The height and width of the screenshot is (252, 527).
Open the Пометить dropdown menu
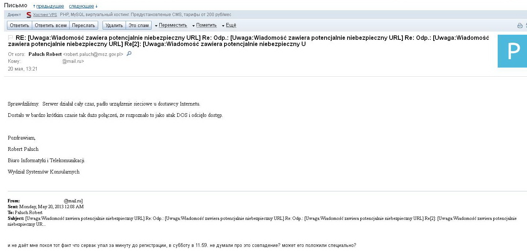tap(204, 25)
